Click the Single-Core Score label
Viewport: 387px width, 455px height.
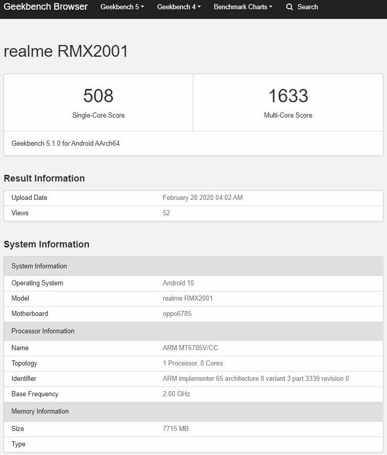(x=98, y=115)
